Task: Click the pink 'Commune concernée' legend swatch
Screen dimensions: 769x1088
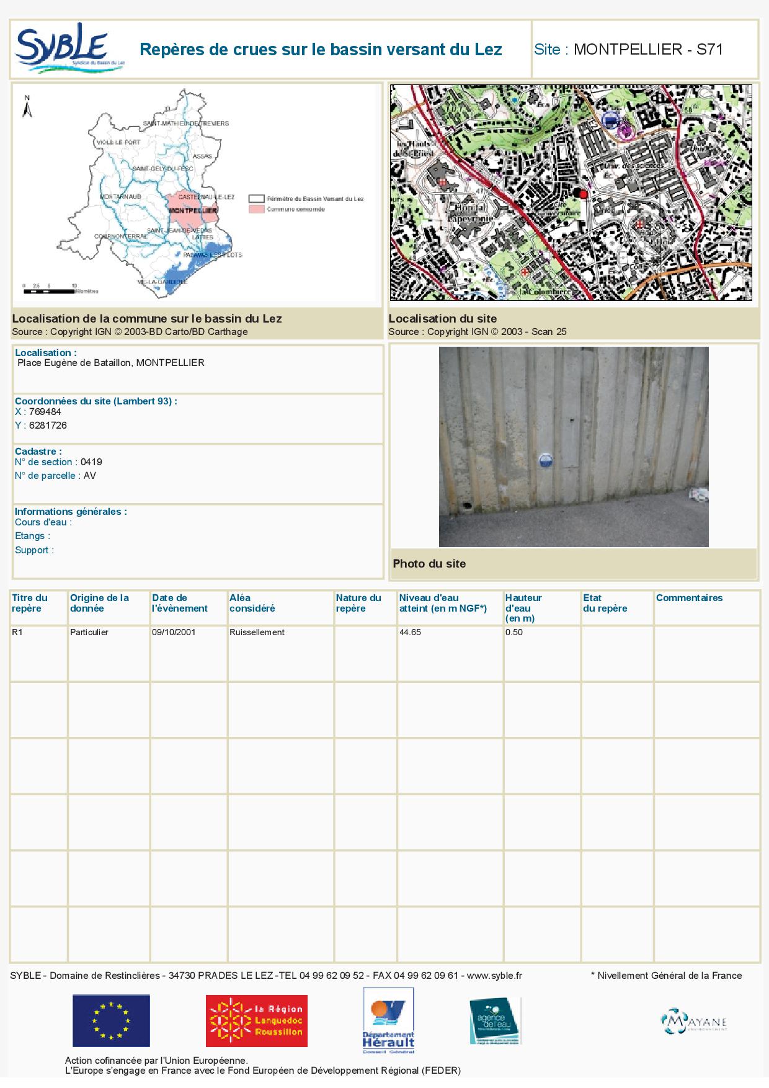Action: [x=256, y=210]
